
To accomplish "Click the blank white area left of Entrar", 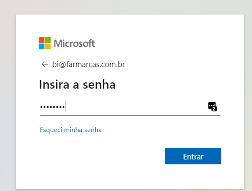I will click(104, 156).
